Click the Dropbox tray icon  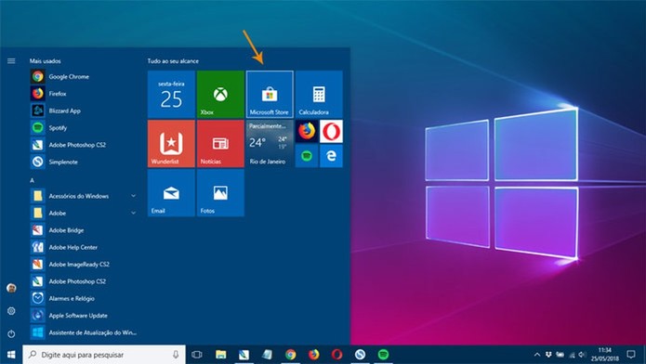(548, 355)
